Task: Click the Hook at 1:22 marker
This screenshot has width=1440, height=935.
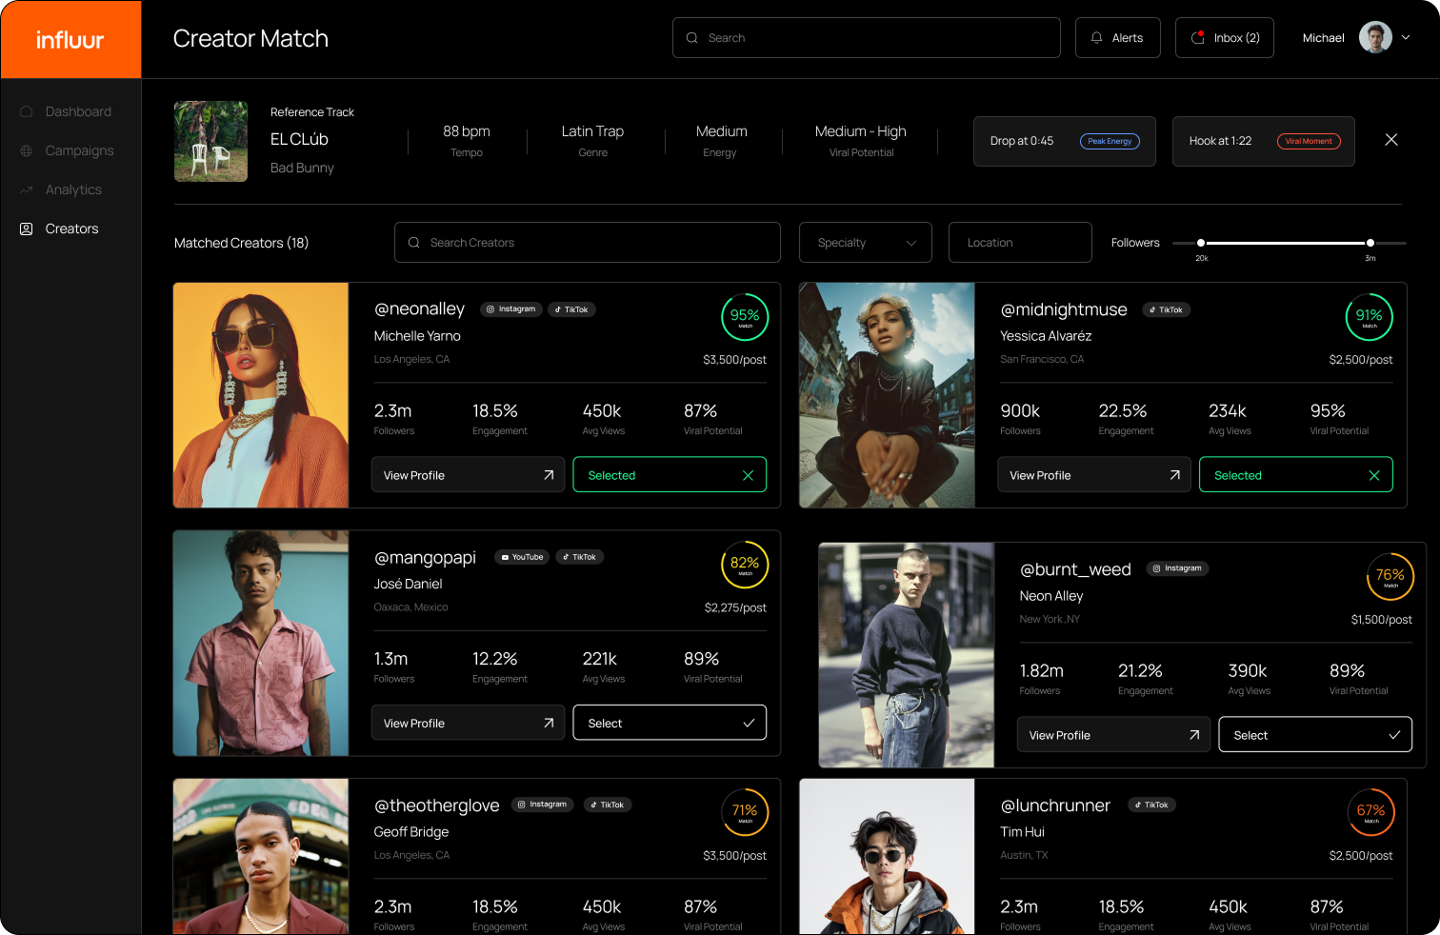Action: point(1264,141)
